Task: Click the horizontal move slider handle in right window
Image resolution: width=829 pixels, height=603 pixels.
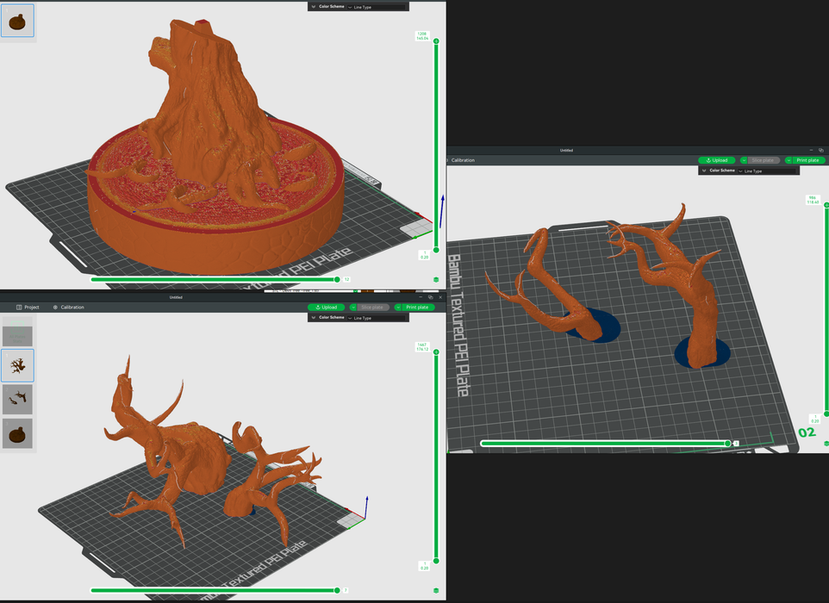Action: click(x=728, y=443)
